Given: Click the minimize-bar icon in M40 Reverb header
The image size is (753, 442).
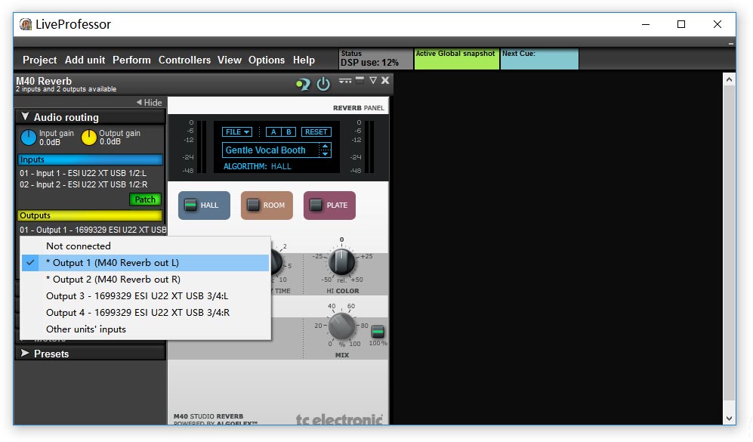Looking at the screenshot, I should point(360,79).
